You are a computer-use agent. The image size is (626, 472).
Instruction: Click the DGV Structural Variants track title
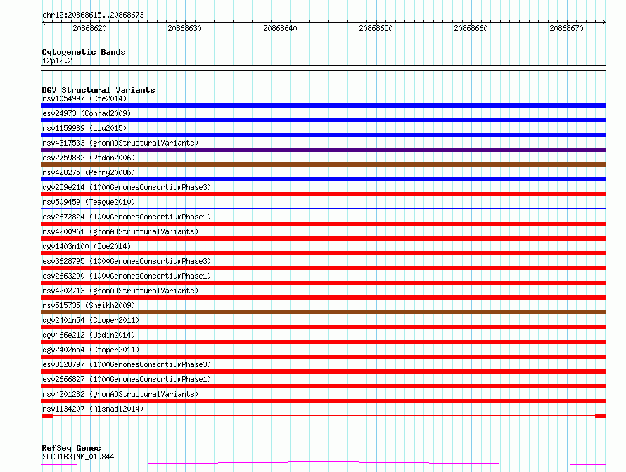pyautogui.click(x=98, y=90)
